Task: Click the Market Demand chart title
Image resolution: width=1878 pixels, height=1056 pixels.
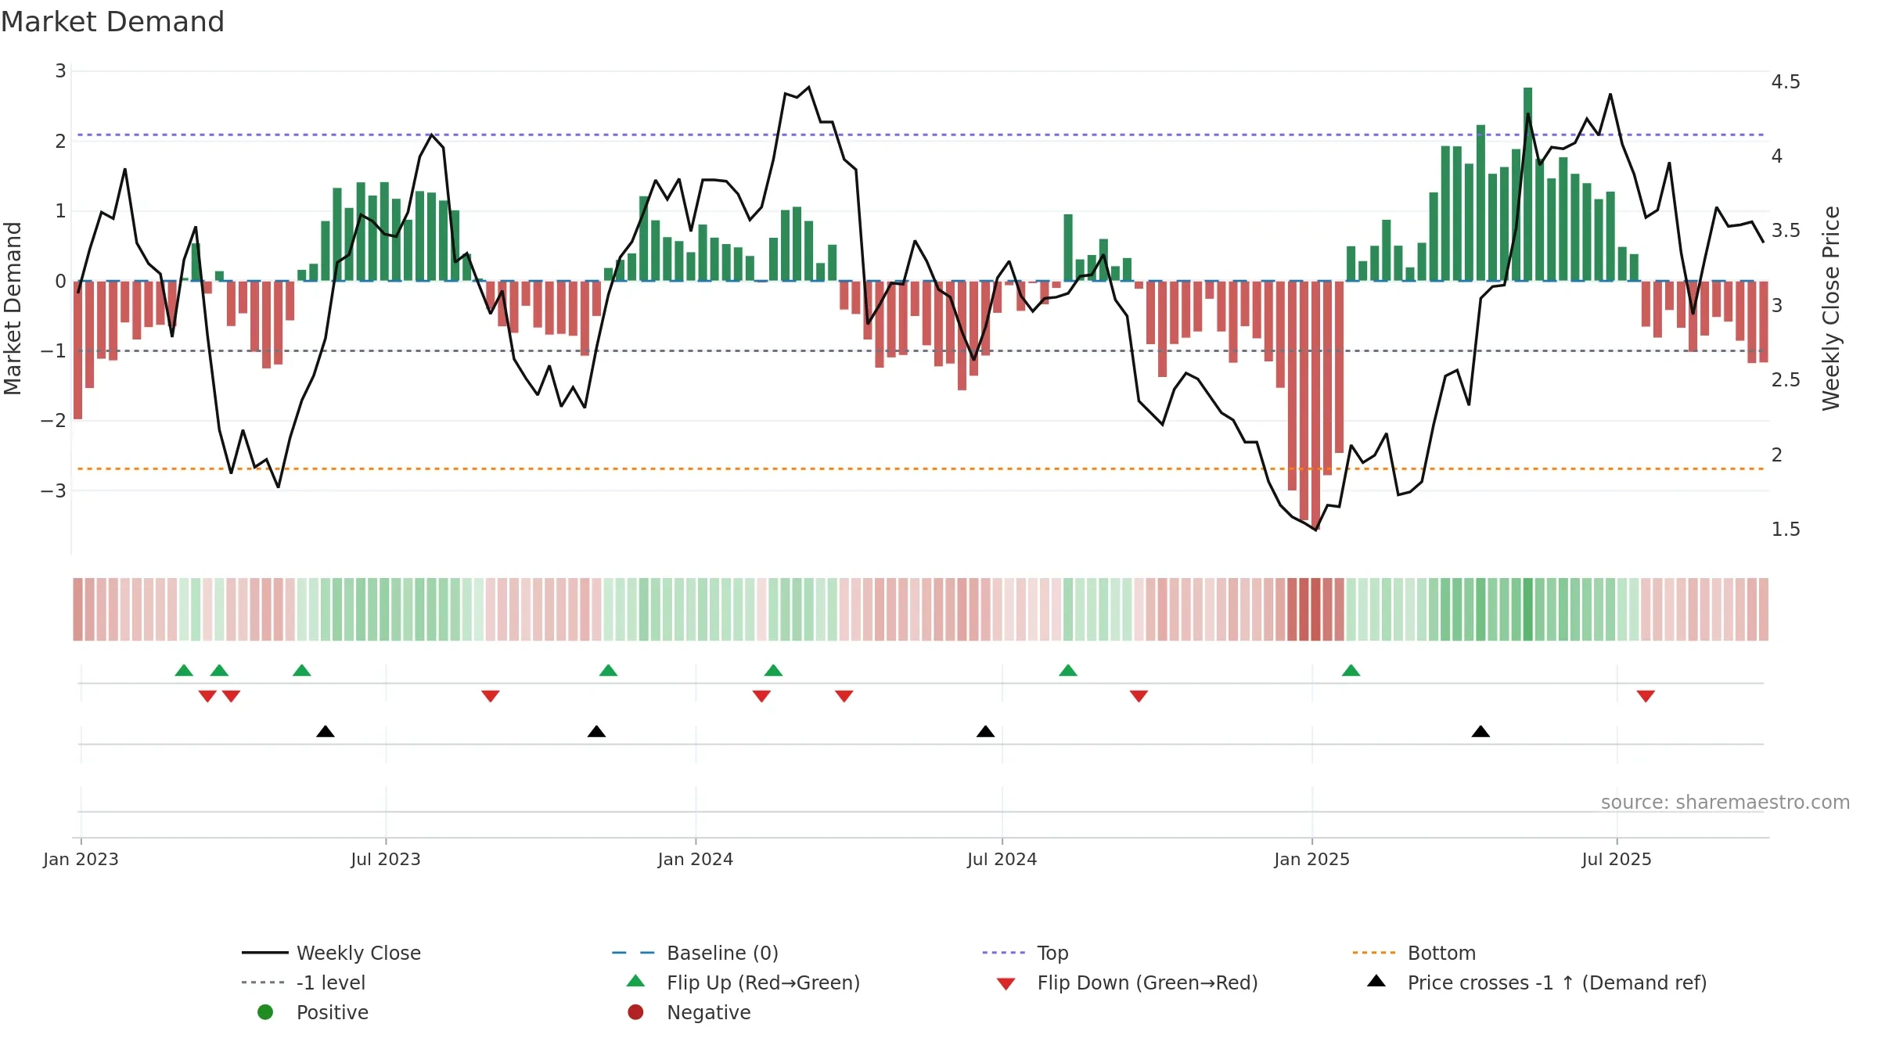Action: coord(113,22)
